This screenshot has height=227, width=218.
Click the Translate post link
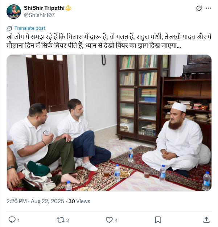(x=30, y=28)
